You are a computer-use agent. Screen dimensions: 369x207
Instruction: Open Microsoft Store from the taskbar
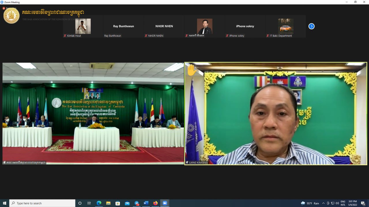point(118,203)
